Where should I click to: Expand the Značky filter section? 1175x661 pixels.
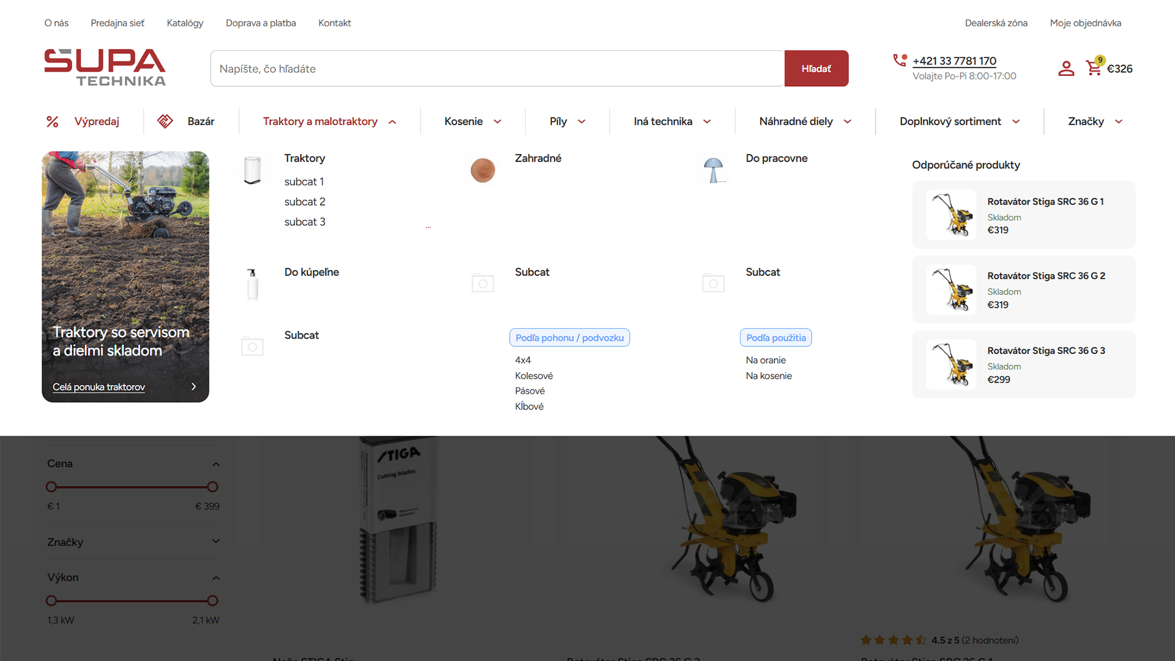point(216,542)
